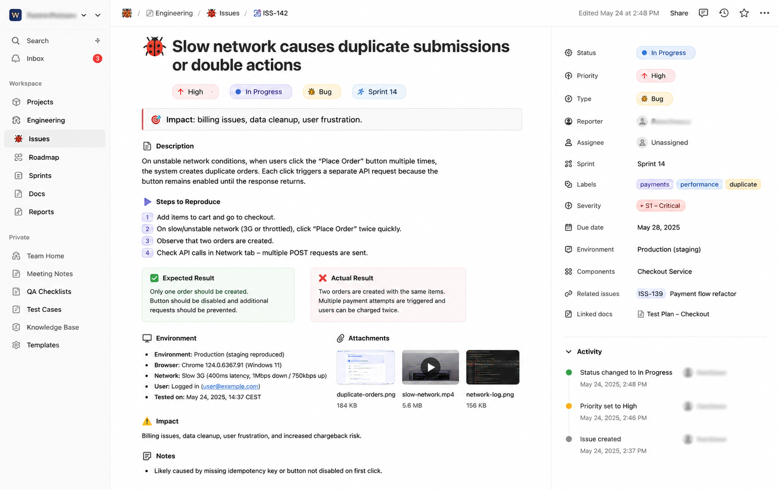Open QA Checklists page
The width and height of the screenshot is (779, 490).
point(55,292)
